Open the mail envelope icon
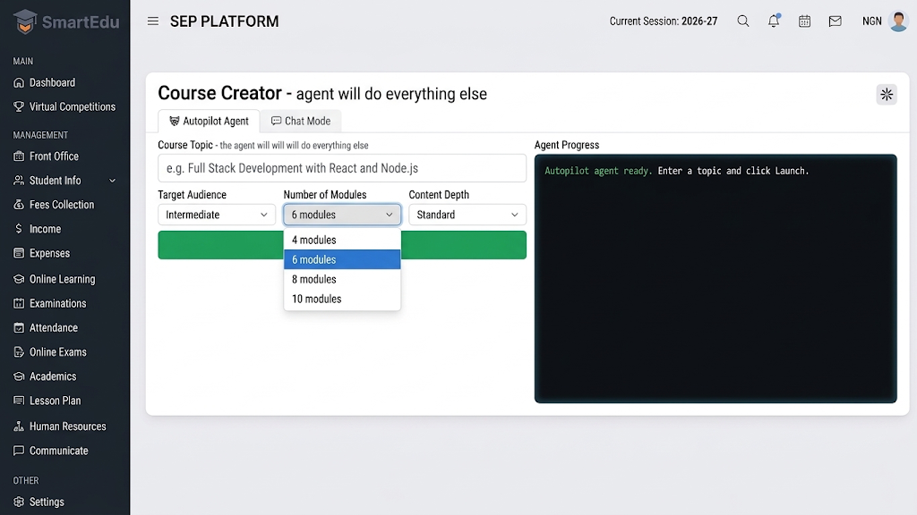The height and width of the screenshot is (515, 917). click(836, 21)
